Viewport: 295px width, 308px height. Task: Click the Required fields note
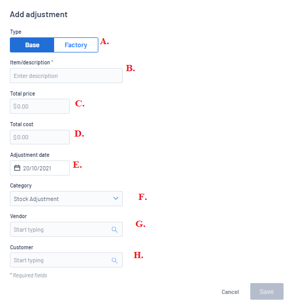[x=29, y=275]
